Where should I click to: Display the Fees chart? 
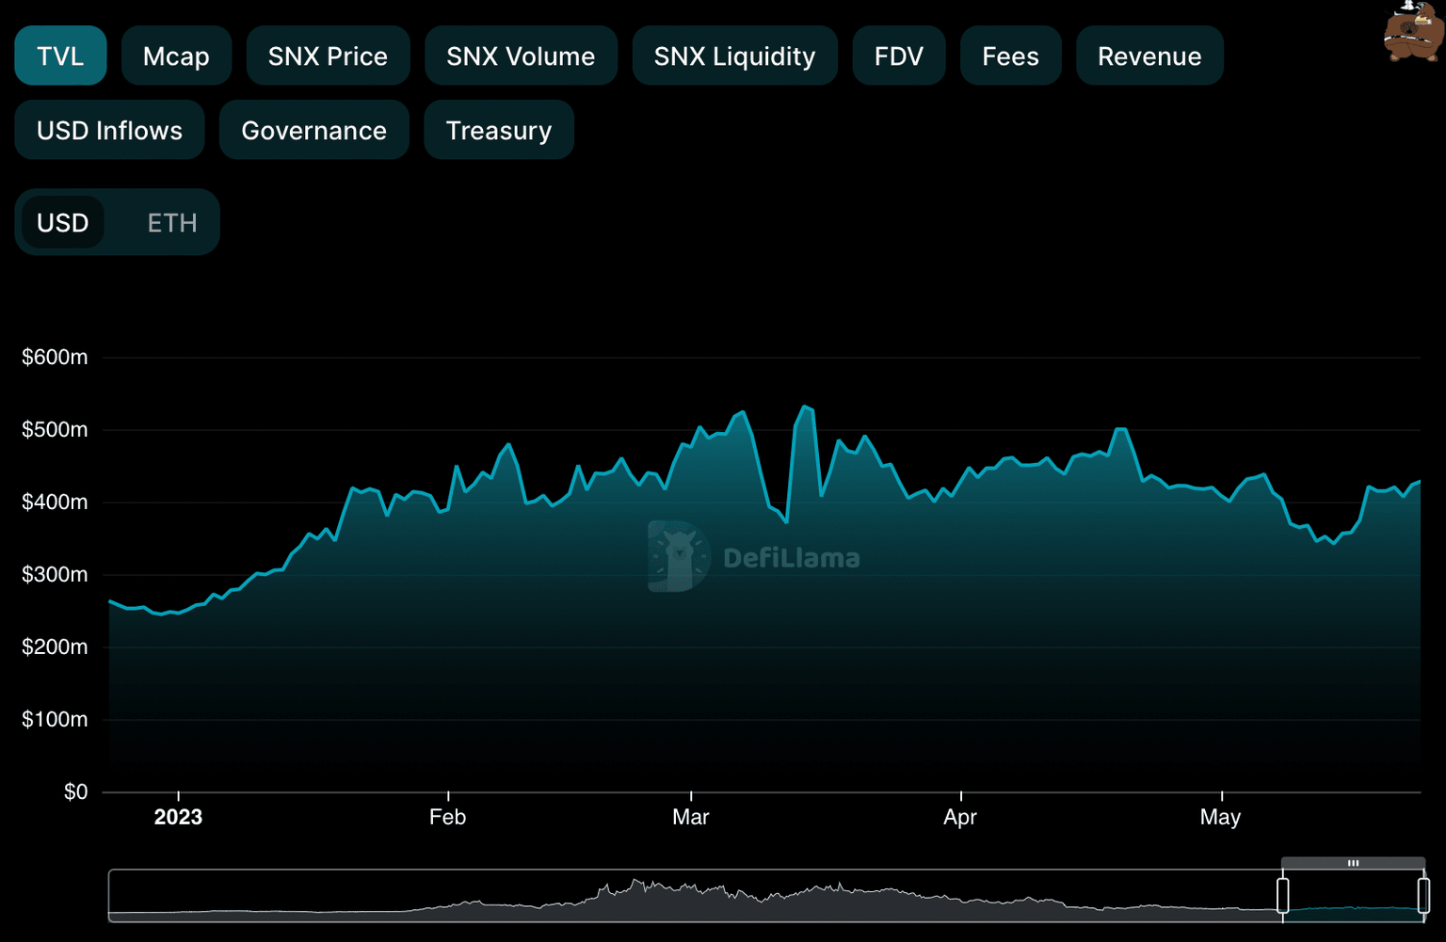[x=1010, y=56]
